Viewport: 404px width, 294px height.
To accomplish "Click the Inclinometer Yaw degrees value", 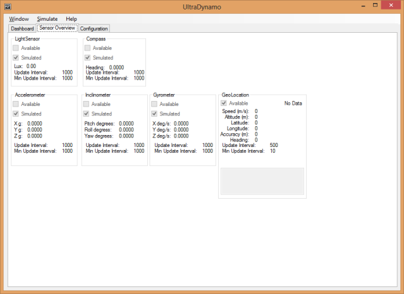I will (x=126, y=136).
